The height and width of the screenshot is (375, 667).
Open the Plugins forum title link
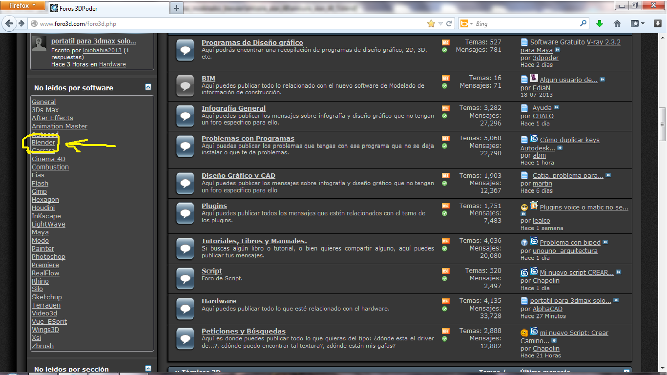click(x=214, y=206)
